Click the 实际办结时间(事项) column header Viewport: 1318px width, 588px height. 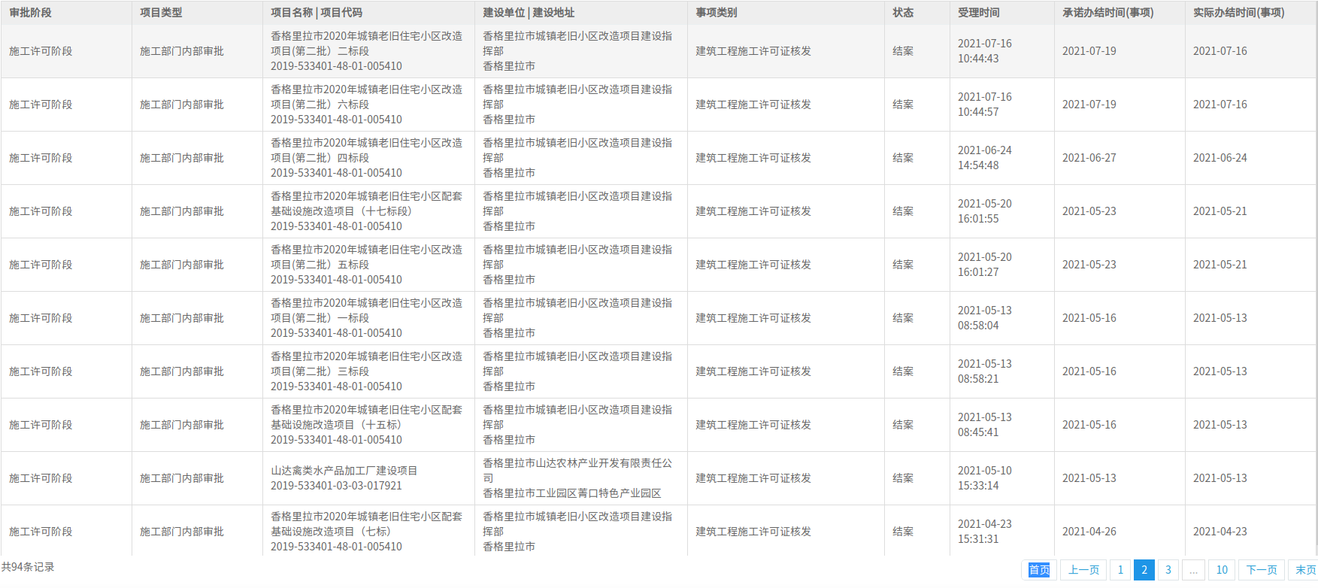click(x=1238, y=13)
